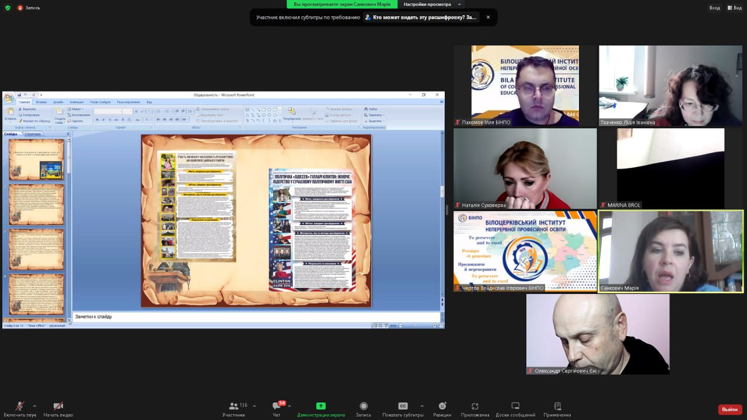Open the Участники participants panel
The height and width of the screenshot is (420, 747).
point(233,409)
